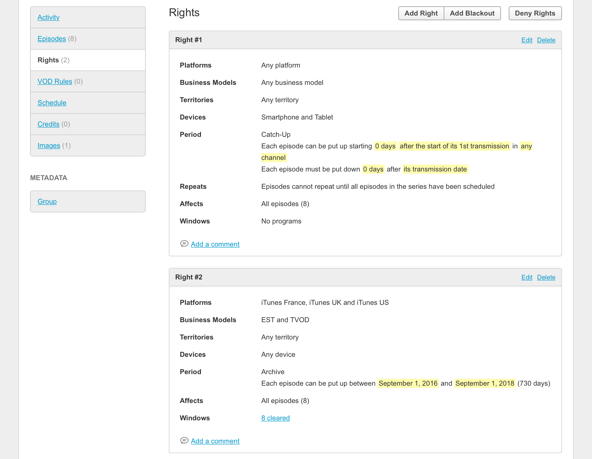Image resolution: width=592 pixels, height=459 pixels.
Task: Open Images sidebar link
Action: pyautogui.click(x=49, y=145)
